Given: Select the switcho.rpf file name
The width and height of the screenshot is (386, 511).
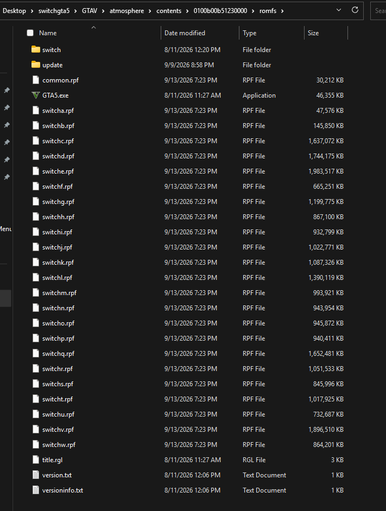Looking at the screenshot, I should pyautogui.click(x=58, y=323).
